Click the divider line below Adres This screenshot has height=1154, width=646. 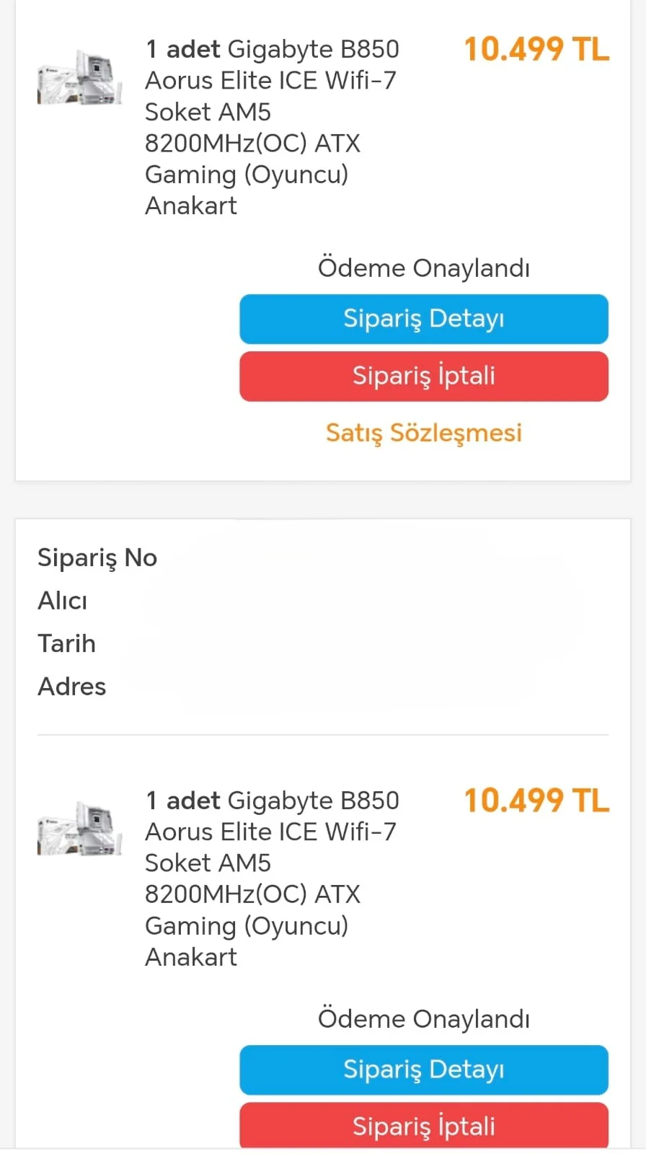coord(323,735)
